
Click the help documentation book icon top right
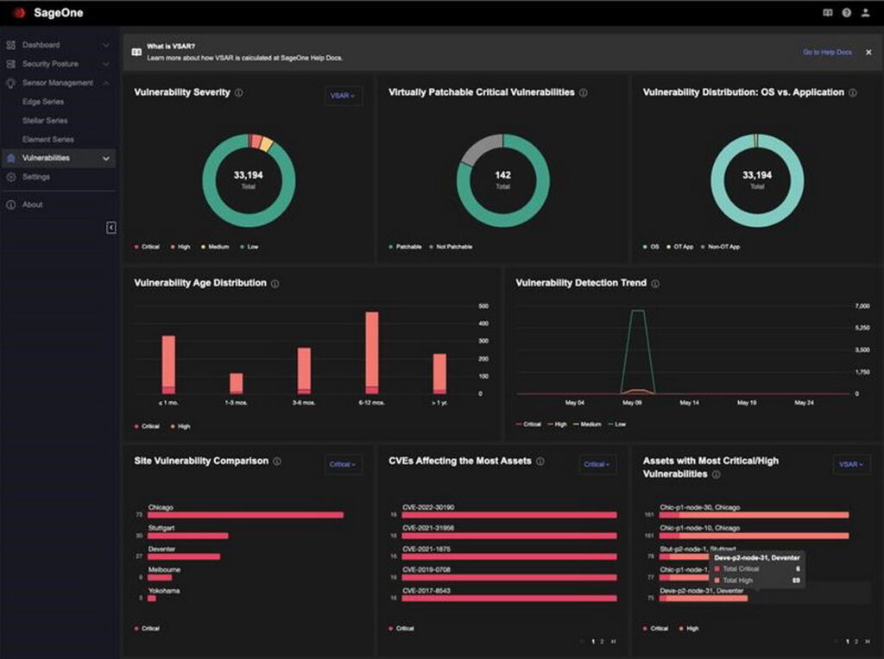click(x=827, y=12)
